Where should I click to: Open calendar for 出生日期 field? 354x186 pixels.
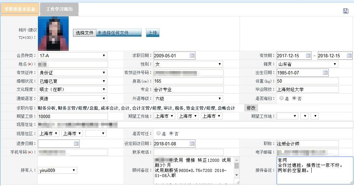pos(325,73)
